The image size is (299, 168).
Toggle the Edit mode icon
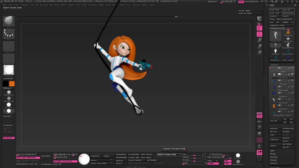(x=259, y=28)
